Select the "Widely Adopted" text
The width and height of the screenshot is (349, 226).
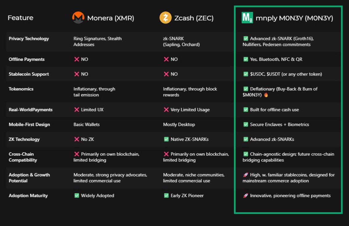(97, 195)
